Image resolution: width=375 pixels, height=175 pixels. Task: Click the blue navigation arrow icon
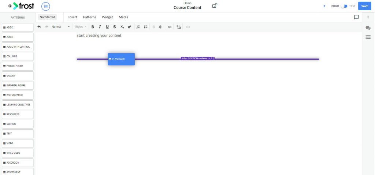[x=324, y=6]
